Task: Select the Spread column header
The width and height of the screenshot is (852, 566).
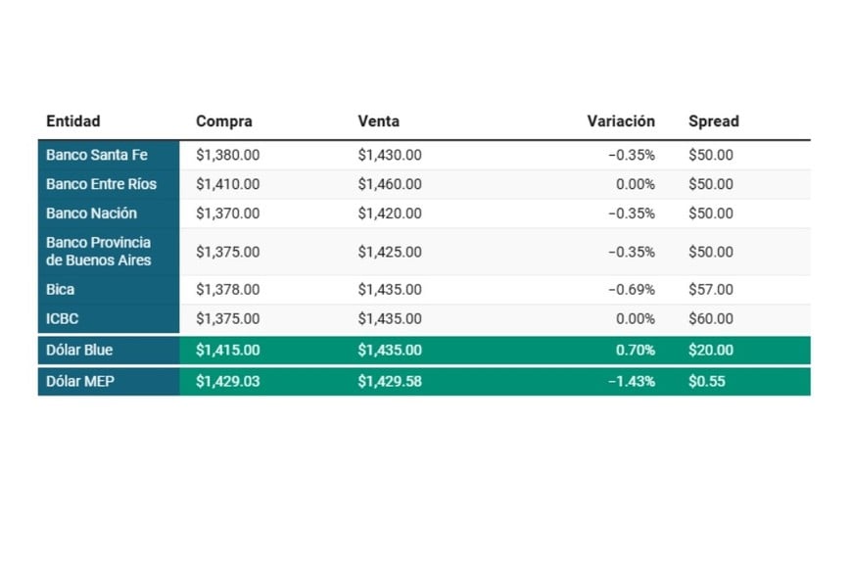Action: click(714, 121)
